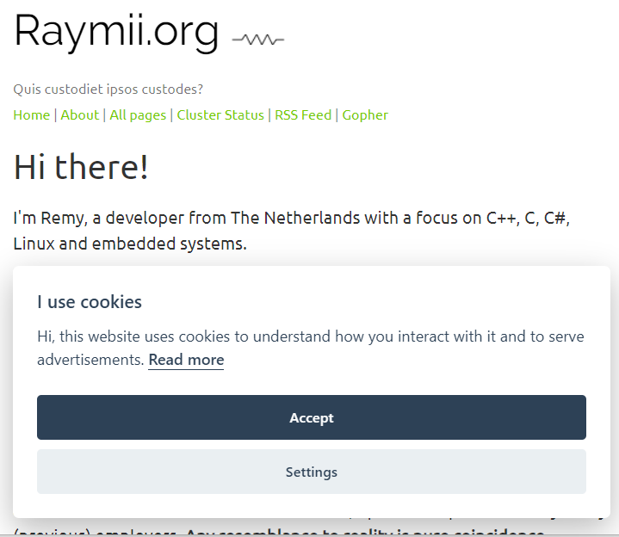Visit the Gopher link
Screen dimensions: 619x537
coord(365,115)
